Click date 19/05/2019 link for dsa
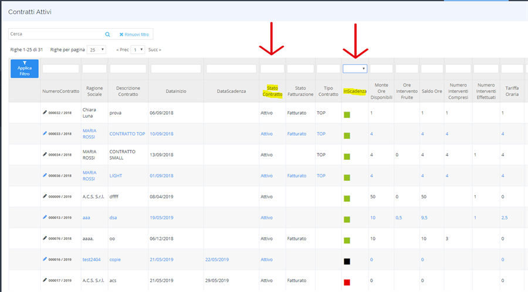The image size is (528, 292). 162,218
